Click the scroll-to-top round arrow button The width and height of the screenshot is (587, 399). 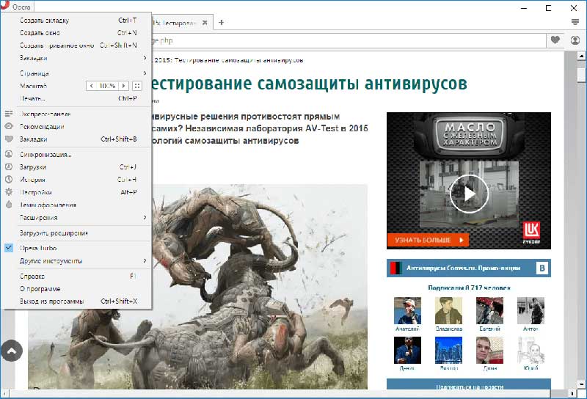[x=12, y=351]
